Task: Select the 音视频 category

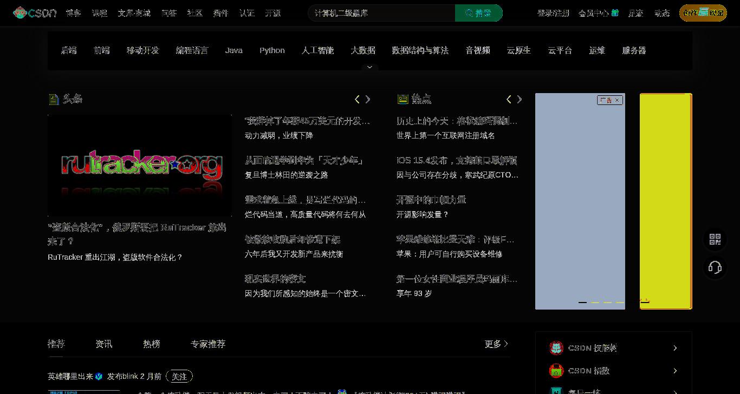Action: click(478, 50)
